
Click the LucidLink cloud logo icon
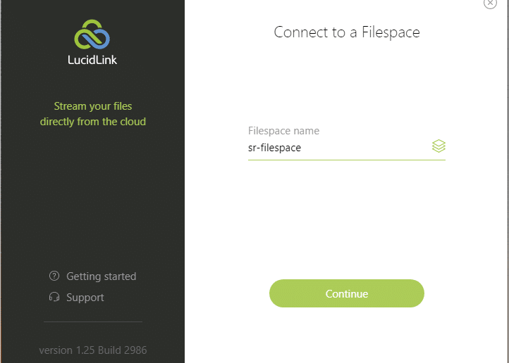tap(92, 34)
